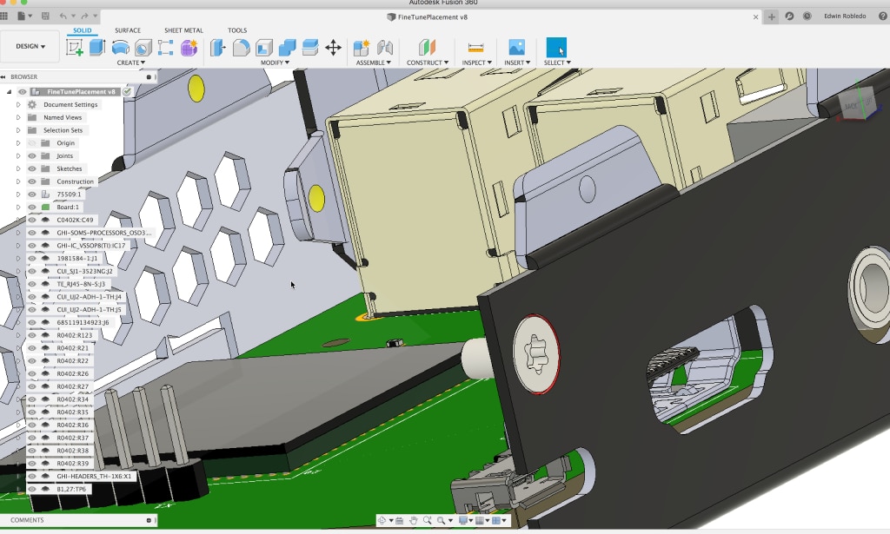890x534 pixels.
Task: Hide the C0402K:C49 component
Action: pos(32,220)
